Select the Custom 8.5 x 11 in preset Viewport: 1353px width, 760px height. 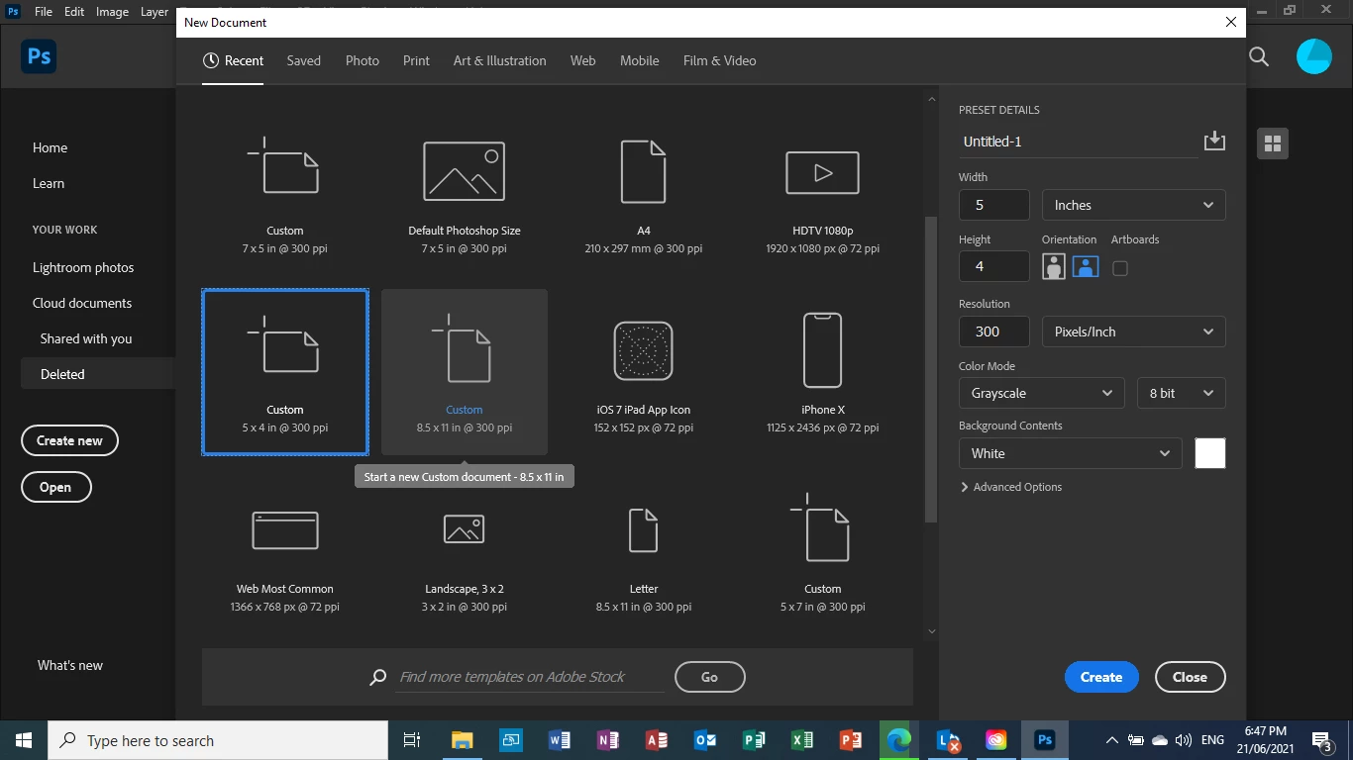[465, 372]
